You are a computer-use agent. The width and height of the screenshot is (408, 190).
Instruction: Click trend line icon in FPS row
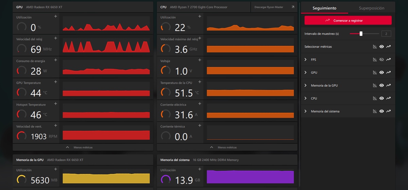click(x=389, y=59)
